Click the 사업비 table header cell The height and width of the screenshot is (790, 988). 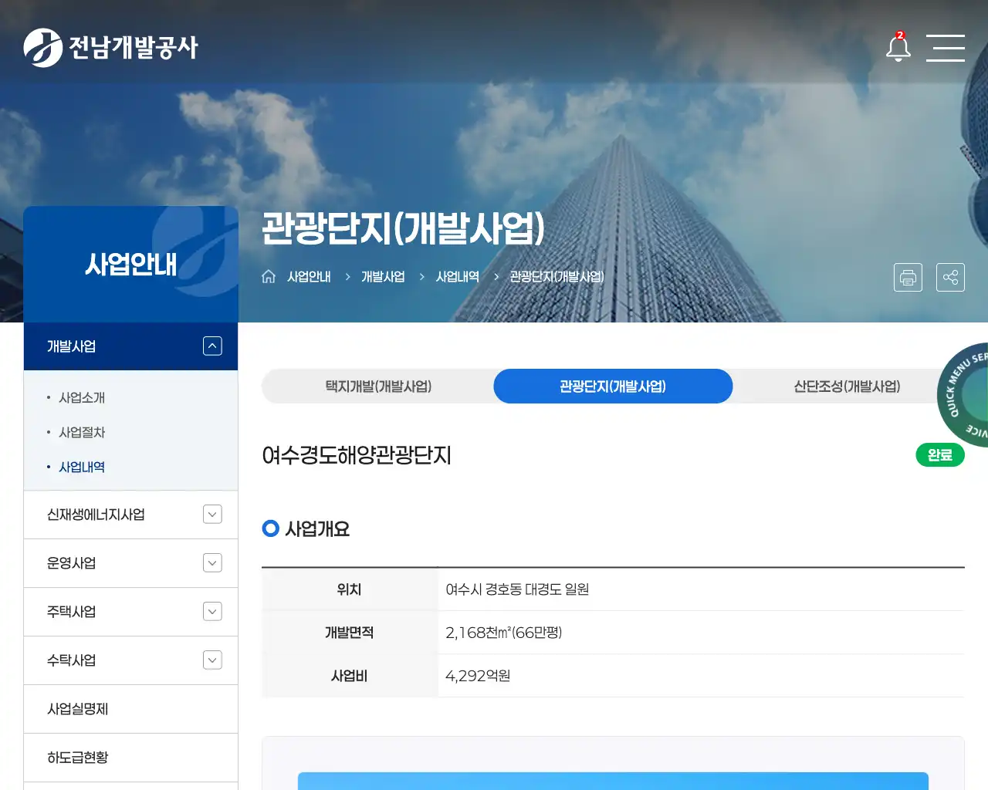tap(350, 676)
